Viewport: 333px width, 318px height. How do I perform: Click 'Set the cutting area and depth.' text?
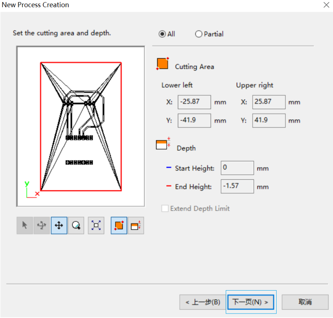tap(62, 33)
